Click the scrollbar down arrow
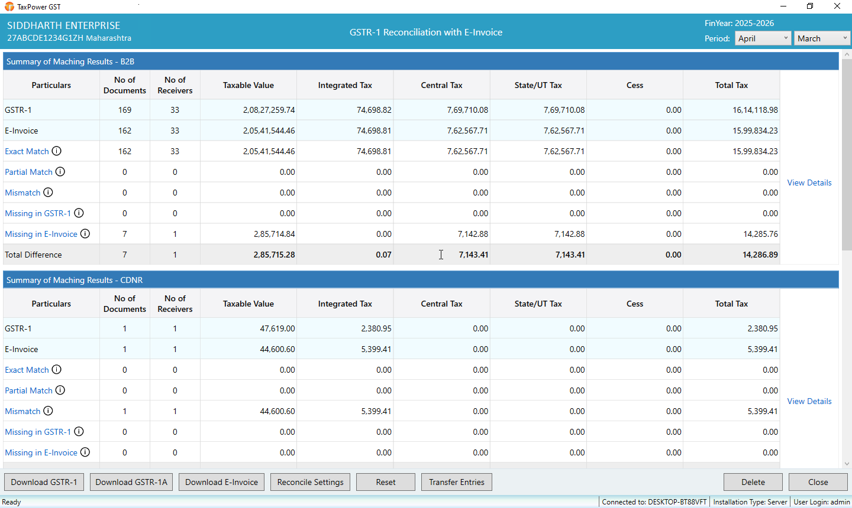 click(x=847, y=464)
